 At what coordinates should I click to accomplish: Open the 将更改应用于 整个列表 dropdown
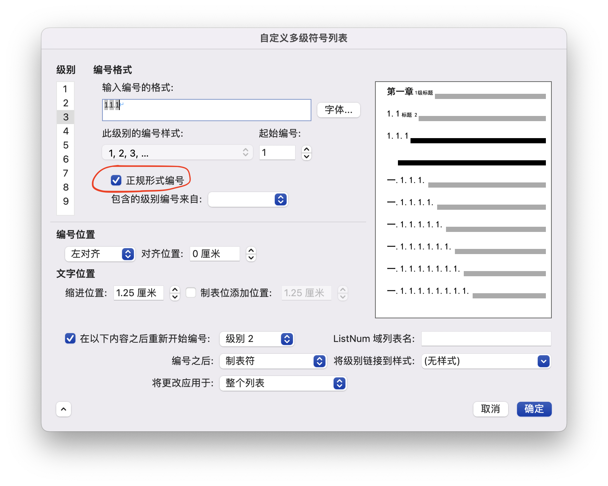[x=283, y=383]
